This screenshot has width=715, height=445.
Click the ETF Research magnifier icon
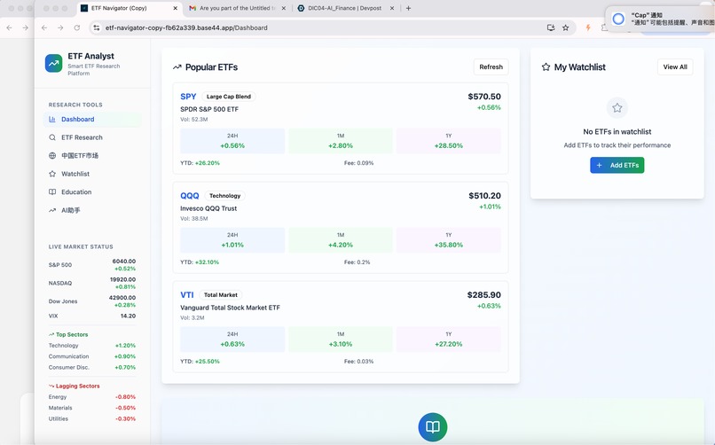(x=52, y=137)
